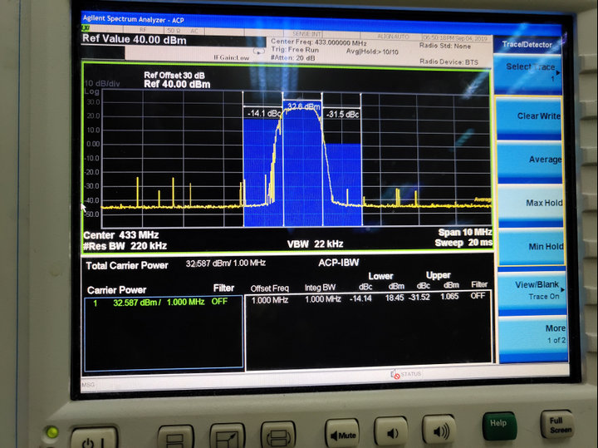Select the Average trace mode
598x448 pixels.
(x=544, y=160)
